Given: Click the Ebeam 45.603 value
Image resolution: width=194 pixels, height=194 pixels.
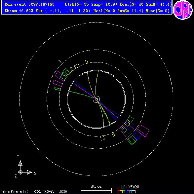Looking at the screenshot, I should tap(19, 11).
